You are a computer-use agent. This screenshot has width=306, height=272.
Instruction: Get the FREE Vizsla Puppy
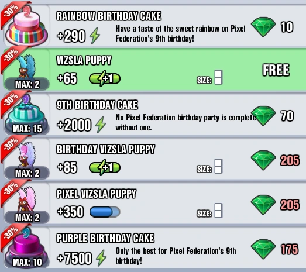point(276,70)
